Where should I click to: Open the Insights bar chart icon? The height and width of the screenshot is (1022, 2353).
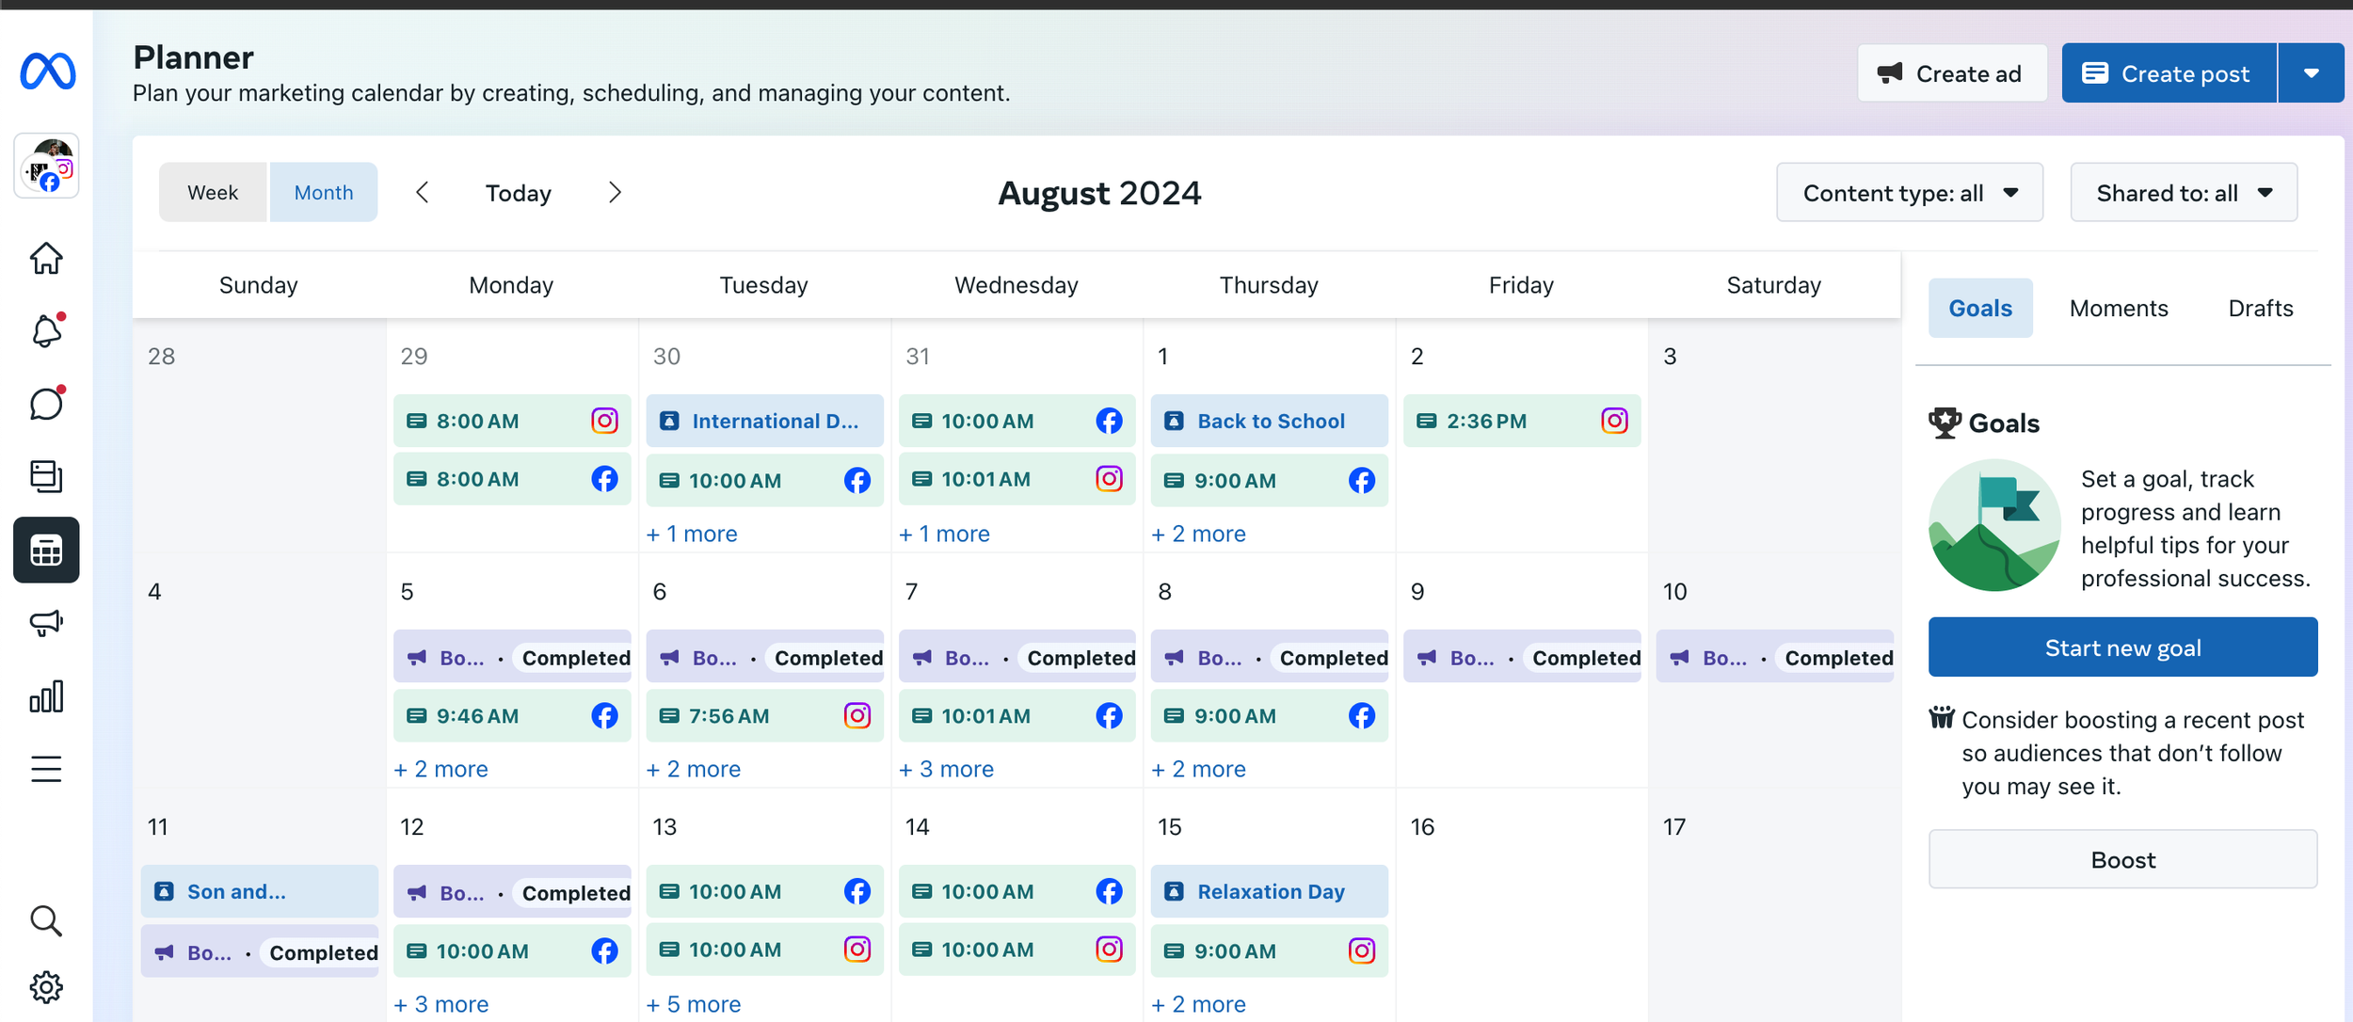click(46, 696)
